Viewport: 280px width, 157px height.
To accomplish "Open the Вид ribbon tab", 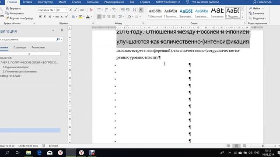I will pyautogui.click(x=132, y=2).
